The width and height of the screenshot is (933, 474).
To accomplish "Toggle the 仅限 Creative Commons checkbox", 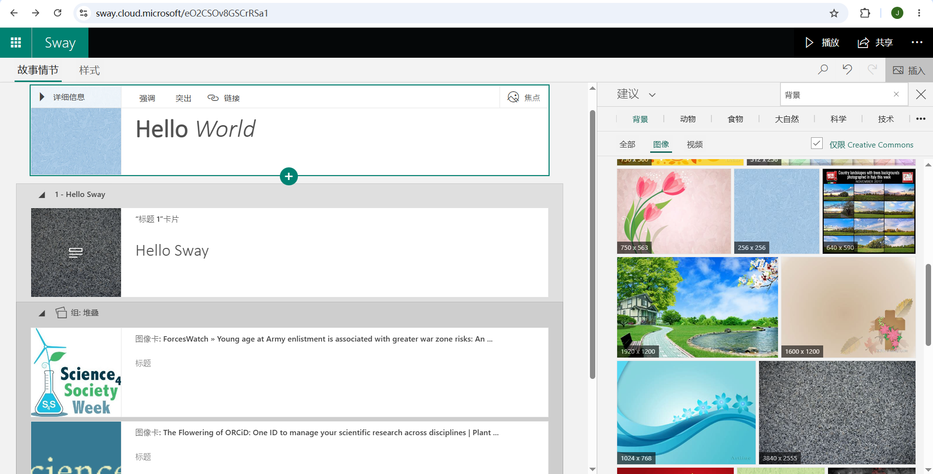I will point(817,143).
